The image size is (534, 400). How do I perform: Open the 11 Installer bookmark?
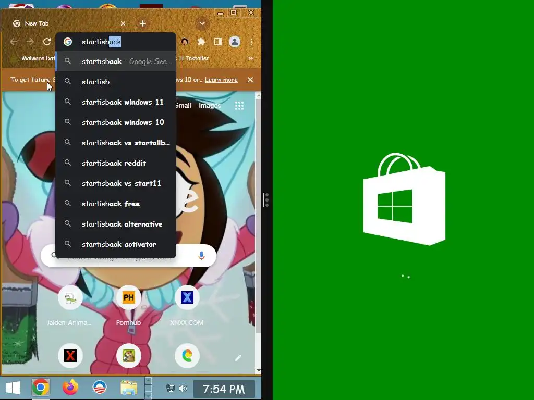click(193, 58)
